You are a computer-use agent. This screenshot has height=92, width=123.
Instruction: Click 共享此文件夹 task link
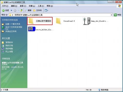click(x=11, y=31)
